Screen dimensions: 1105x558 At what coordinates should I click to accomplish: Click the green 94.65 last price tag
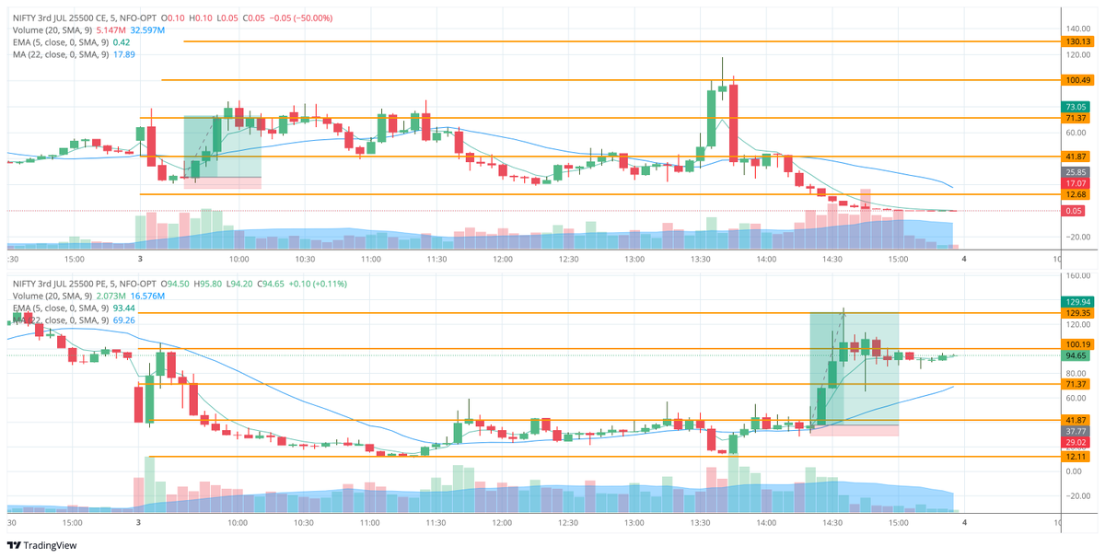[1075, 355]
